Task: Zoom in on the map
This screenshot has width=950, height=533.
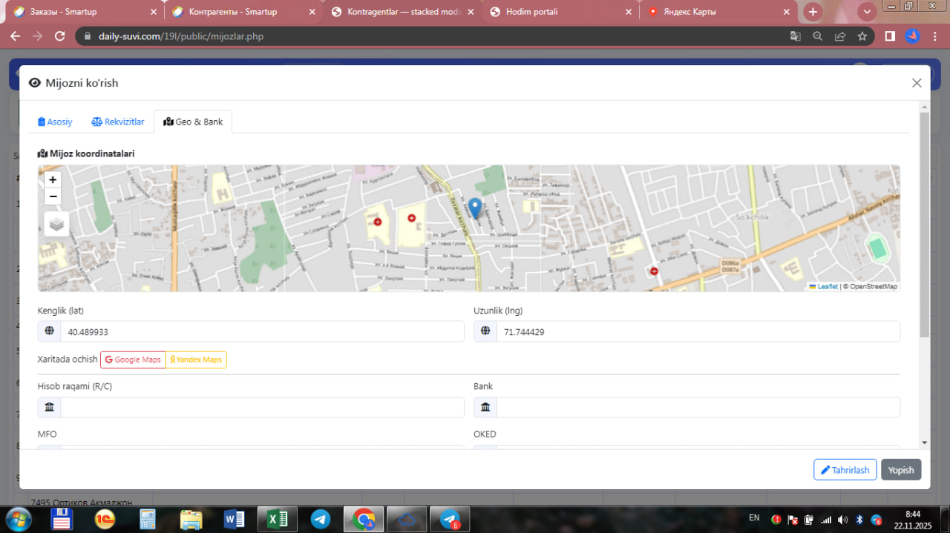Action: (x=53, y=179)
